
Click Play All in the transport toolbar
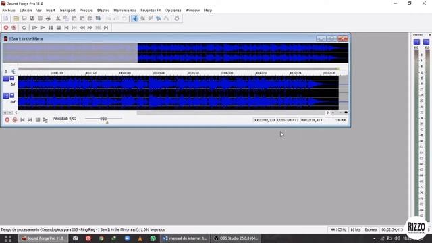(34, 28)
